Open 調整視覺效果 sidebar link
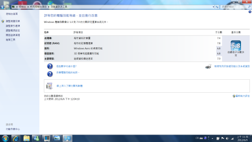This screenshot has height=142, width=252. [13, 21]
